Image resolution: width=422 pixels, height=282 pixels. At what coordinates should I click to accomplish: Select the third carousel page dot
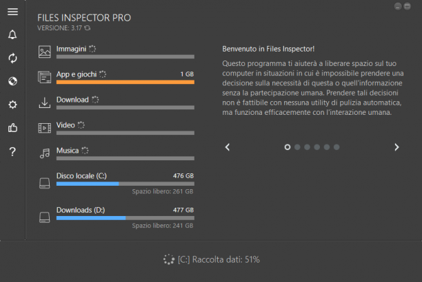coord(307,147)
